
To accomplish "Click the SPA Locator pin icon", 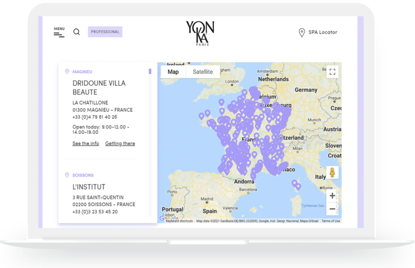I will pyautogui.click(x=302, y=32).
